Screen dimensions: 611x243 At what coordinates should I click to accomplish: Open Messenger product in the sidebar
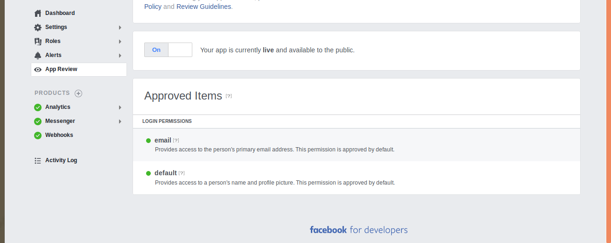pyautogui.click(x=79, y=121)
